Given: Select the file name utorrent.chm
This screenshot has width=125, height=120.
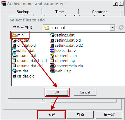Looking at the screenshot, I should [66, 56].
